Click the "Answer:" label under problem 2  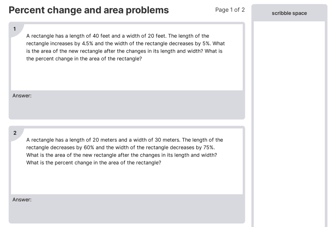coord(22,200)
